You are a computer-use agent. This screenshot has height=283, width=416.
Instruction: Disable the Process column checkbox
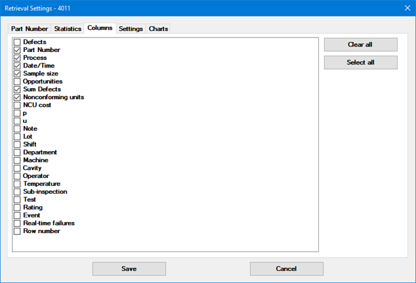[x=17, y=58]
